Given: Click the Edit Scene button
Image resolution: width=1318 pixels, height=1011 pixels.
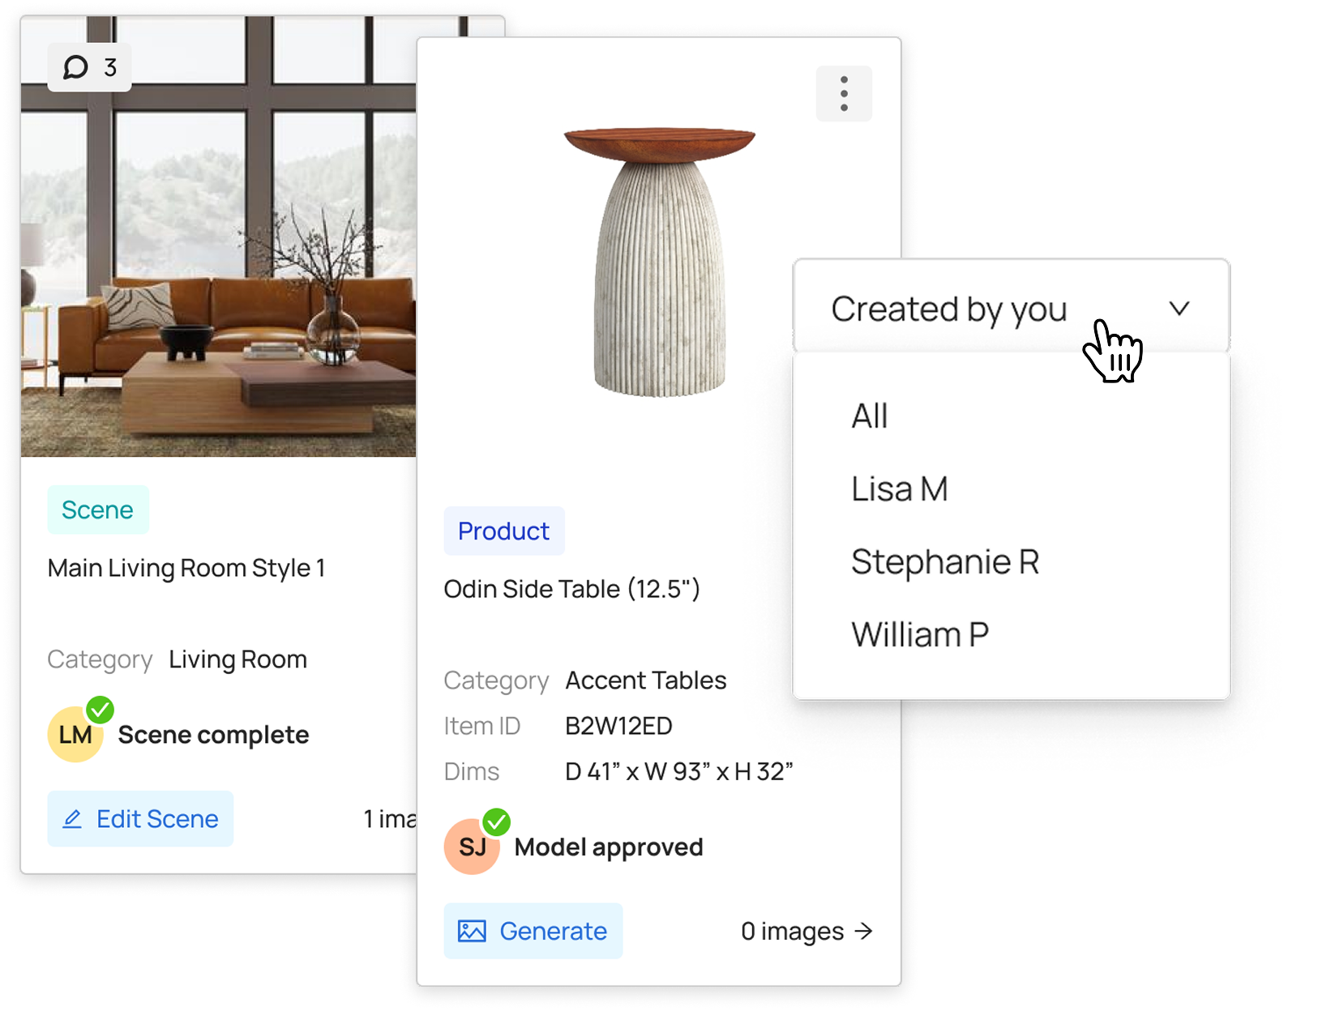Looking at the screenshot, I should 140,819.
